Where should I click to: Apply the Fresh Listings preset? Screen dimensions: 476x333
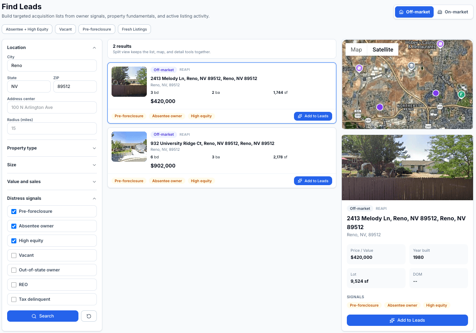click(x=134, y=29)
